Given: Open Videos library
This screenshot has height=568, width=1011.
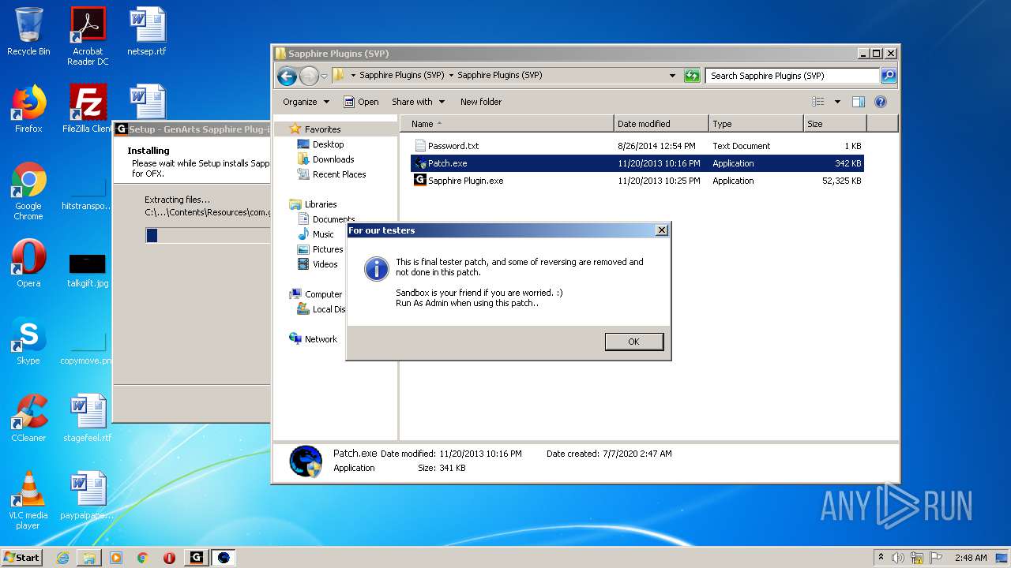Looking at the screenshot, I should [x=325, y=264].
